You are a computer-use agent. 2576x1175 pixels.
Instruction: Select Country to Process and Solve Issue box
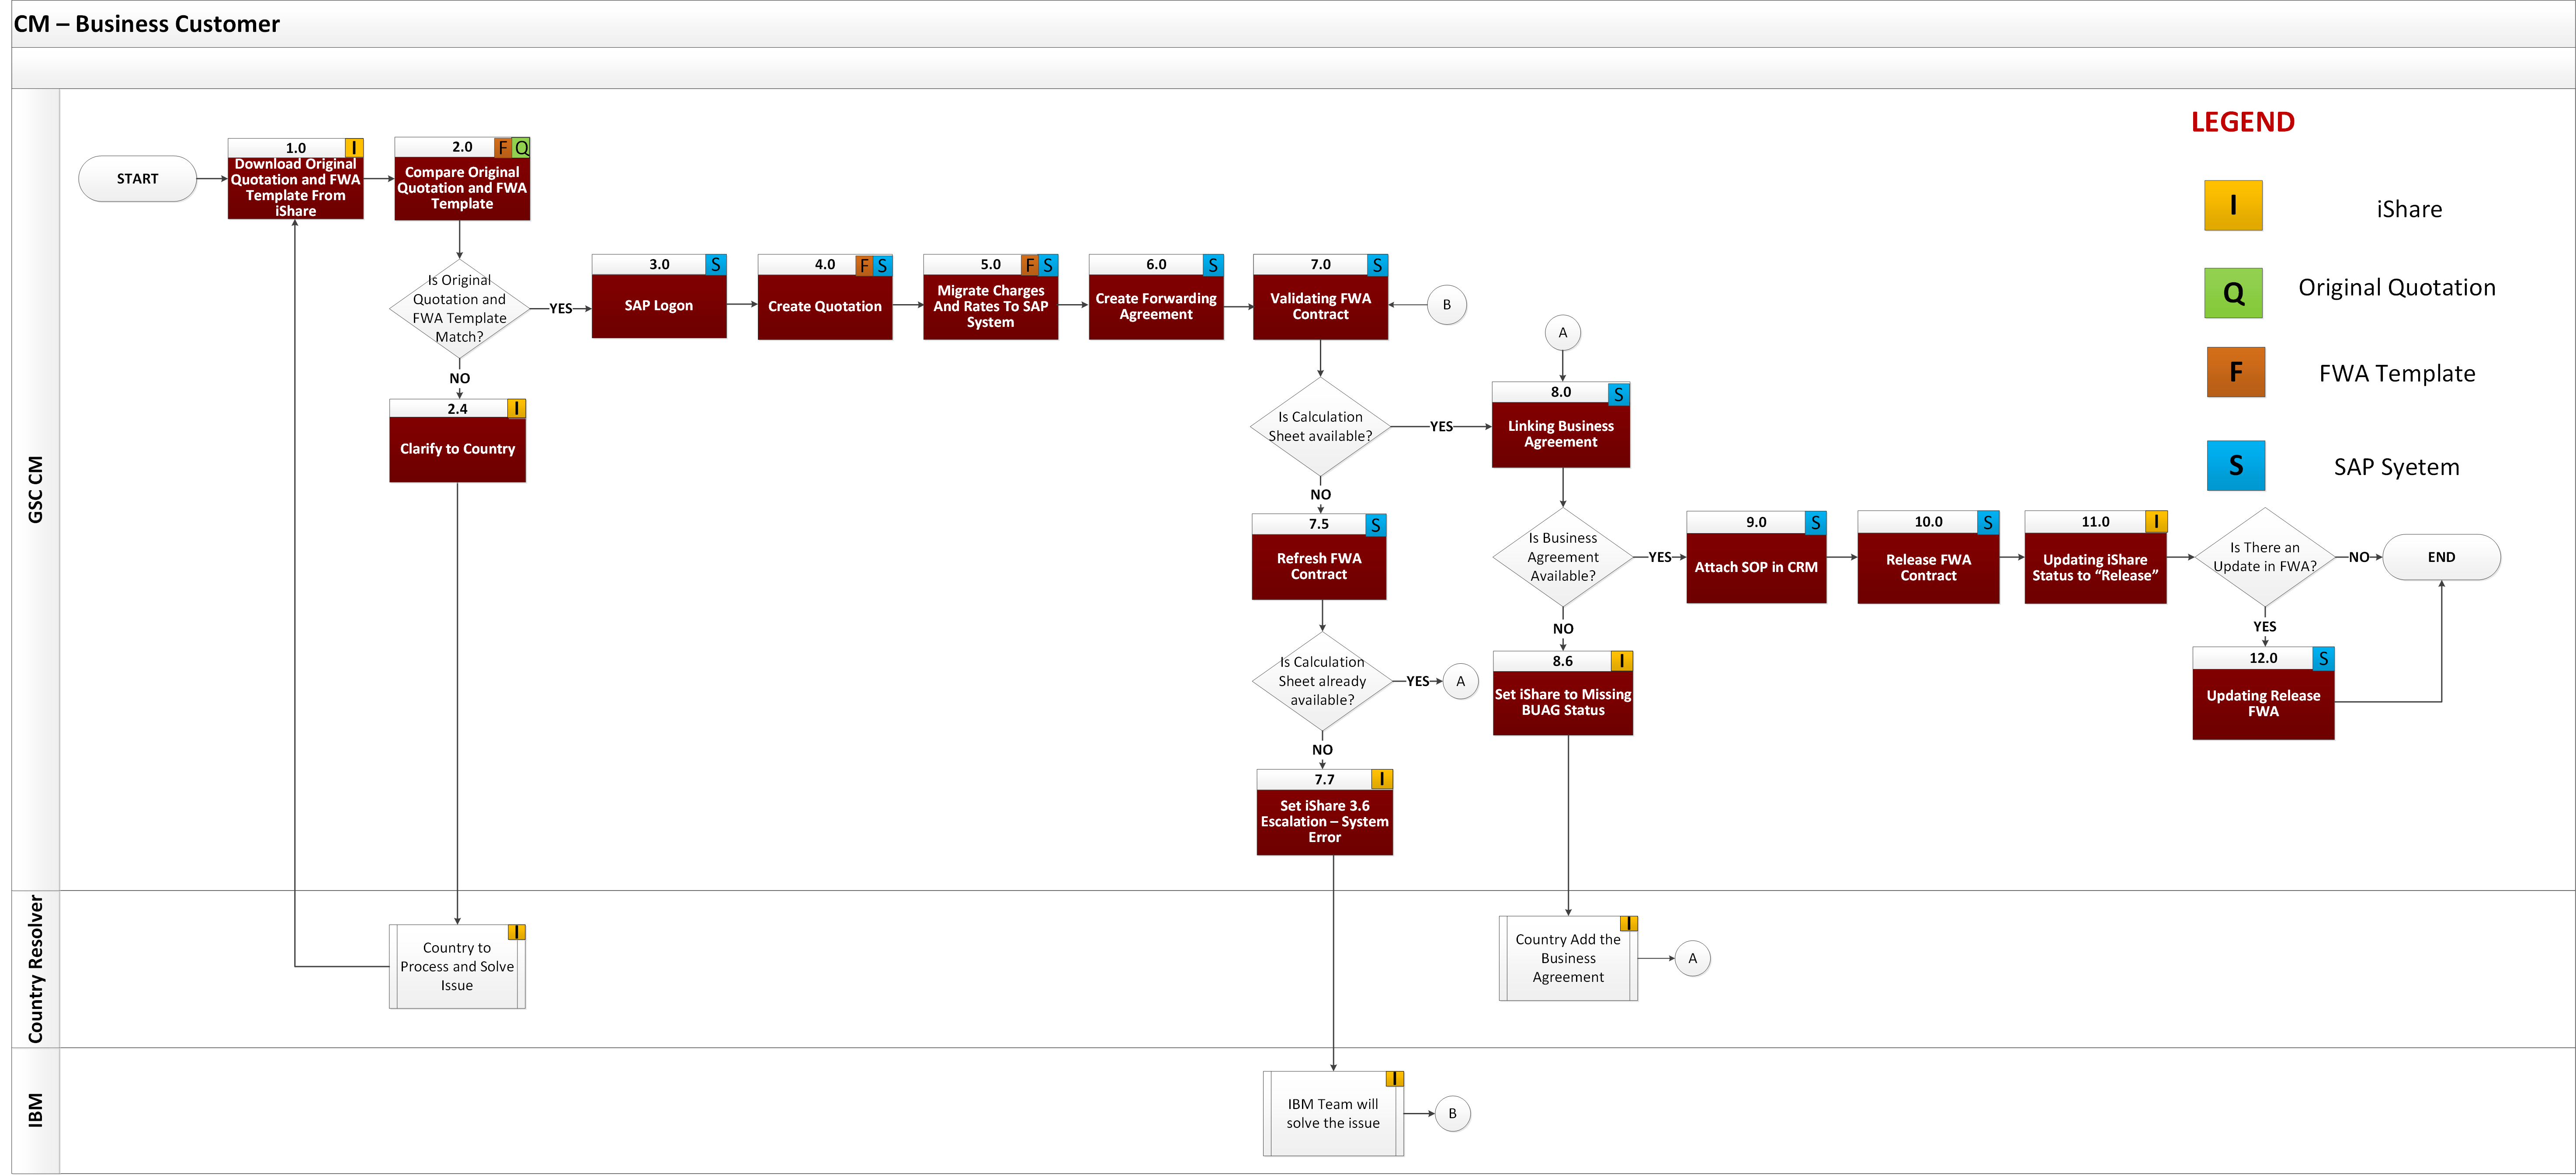point(457,967)
